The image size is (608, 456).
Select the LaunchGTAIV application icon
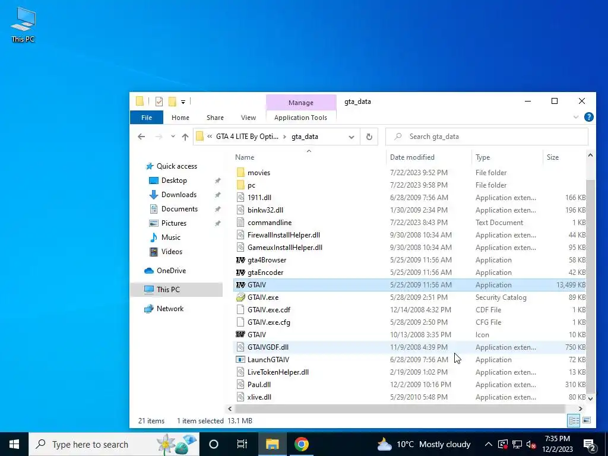[240, 359]
